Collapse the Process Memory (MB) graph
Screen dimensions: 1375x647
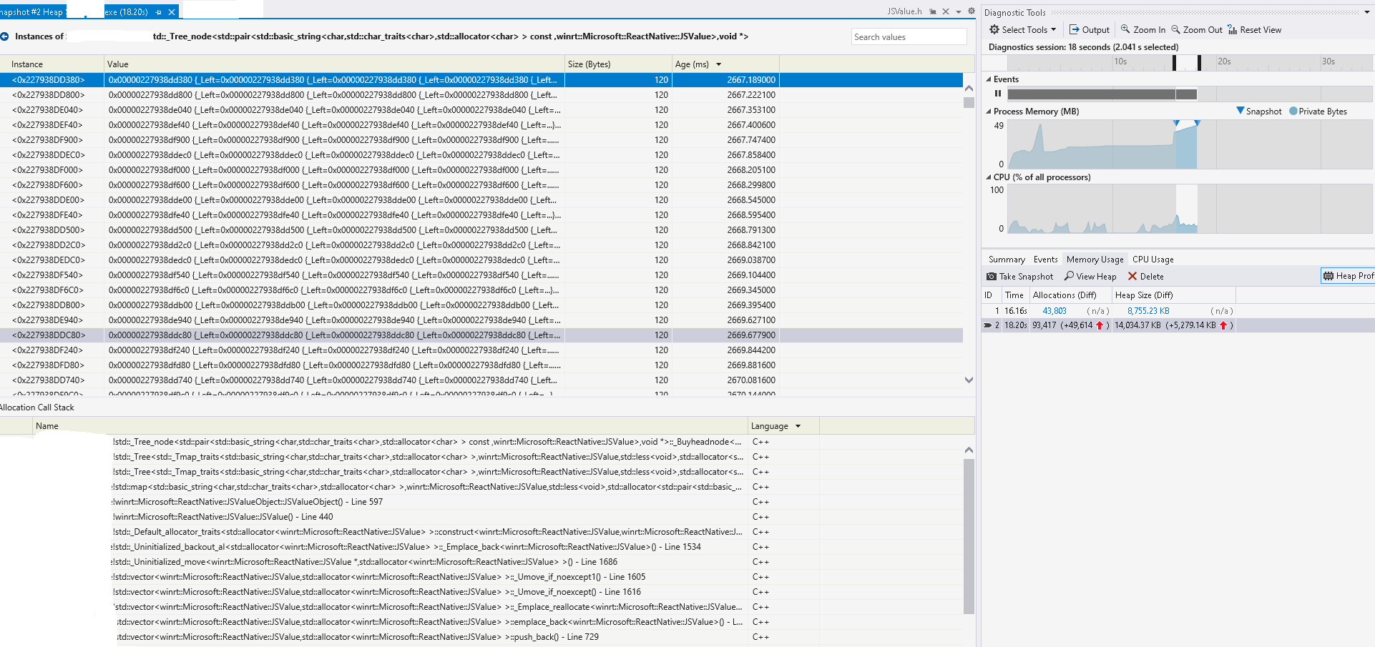click(x=989, y=112)
